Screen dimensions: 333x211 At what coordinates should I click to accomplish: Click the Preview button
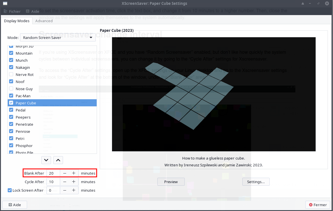pyautogui.click(x=171, y=182)
